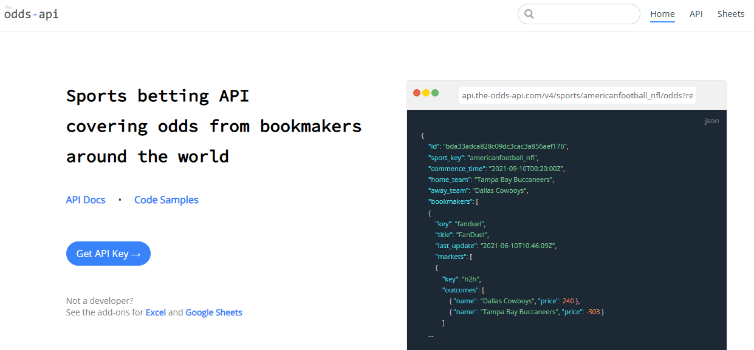Open the Google Sheets add-on link

pos(214,312)
